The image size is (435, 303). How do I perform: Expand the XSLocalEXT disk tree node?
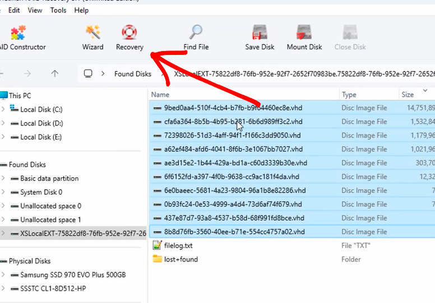point(3,233)
